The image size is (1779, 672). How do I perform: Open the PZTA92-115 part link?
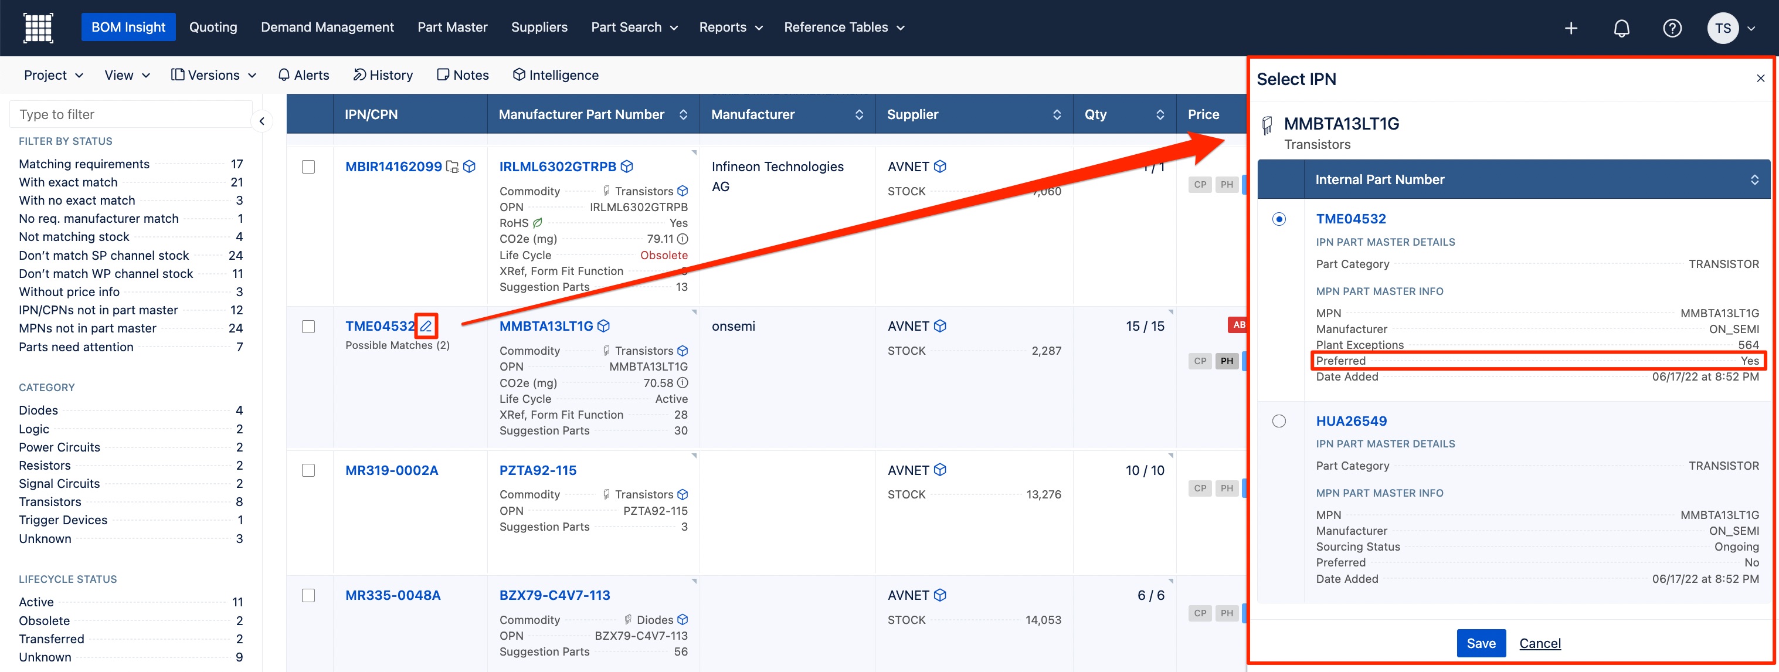(538, 470)
